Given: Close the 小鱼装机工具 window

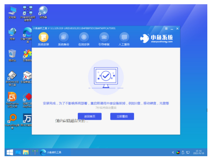Looking at the screenshot, I should (x=177, y=29).
